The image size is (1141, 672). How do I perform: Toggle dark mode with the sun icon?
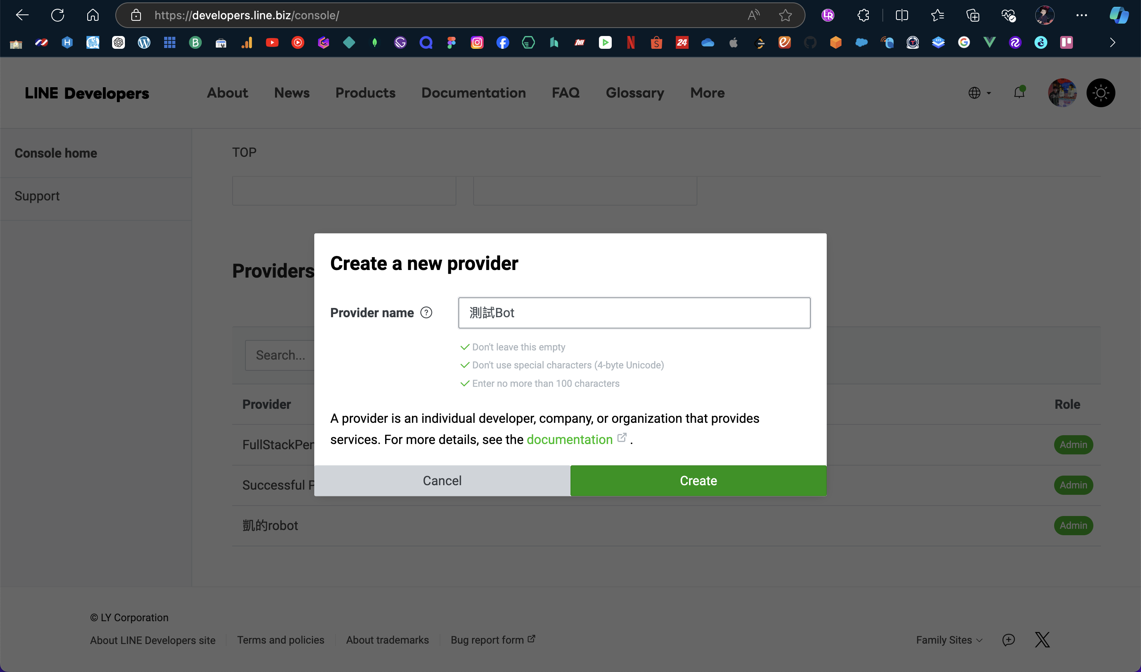click(x=1101, y=92)
